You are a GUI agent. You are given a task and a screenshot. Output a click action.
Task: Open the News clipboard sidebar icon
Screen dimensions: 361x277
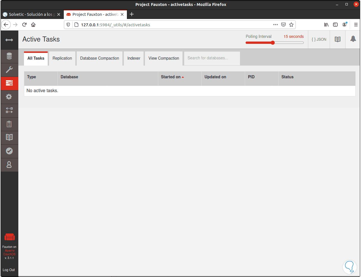[9, 124]
